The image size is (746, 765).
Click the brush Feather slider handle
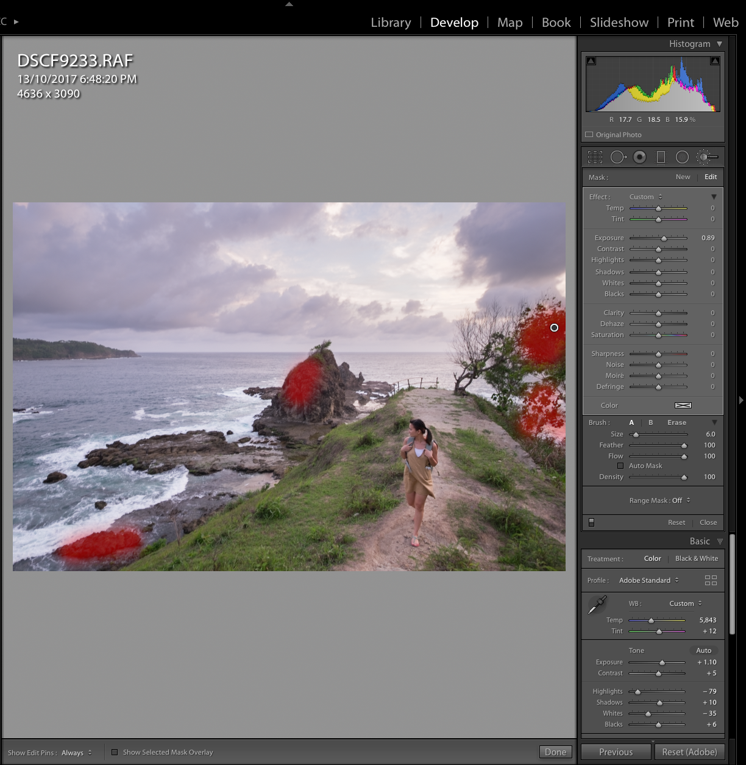pos(684,445)
